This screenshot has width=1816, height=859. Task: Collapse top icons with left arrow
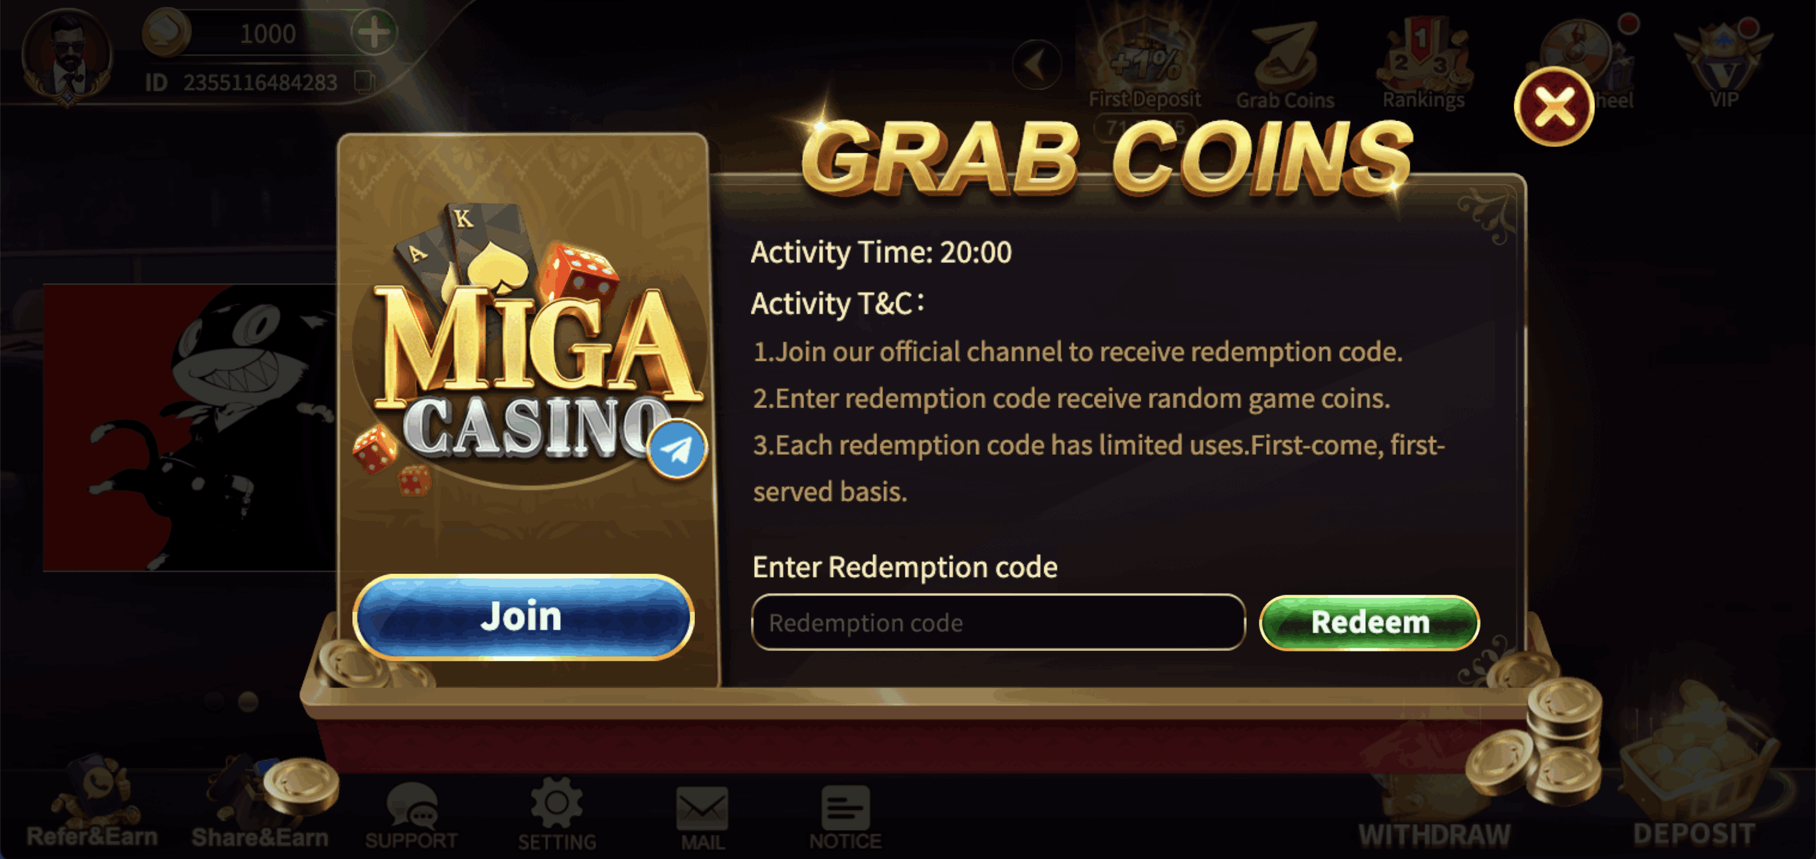click(x=1036, y=65)
